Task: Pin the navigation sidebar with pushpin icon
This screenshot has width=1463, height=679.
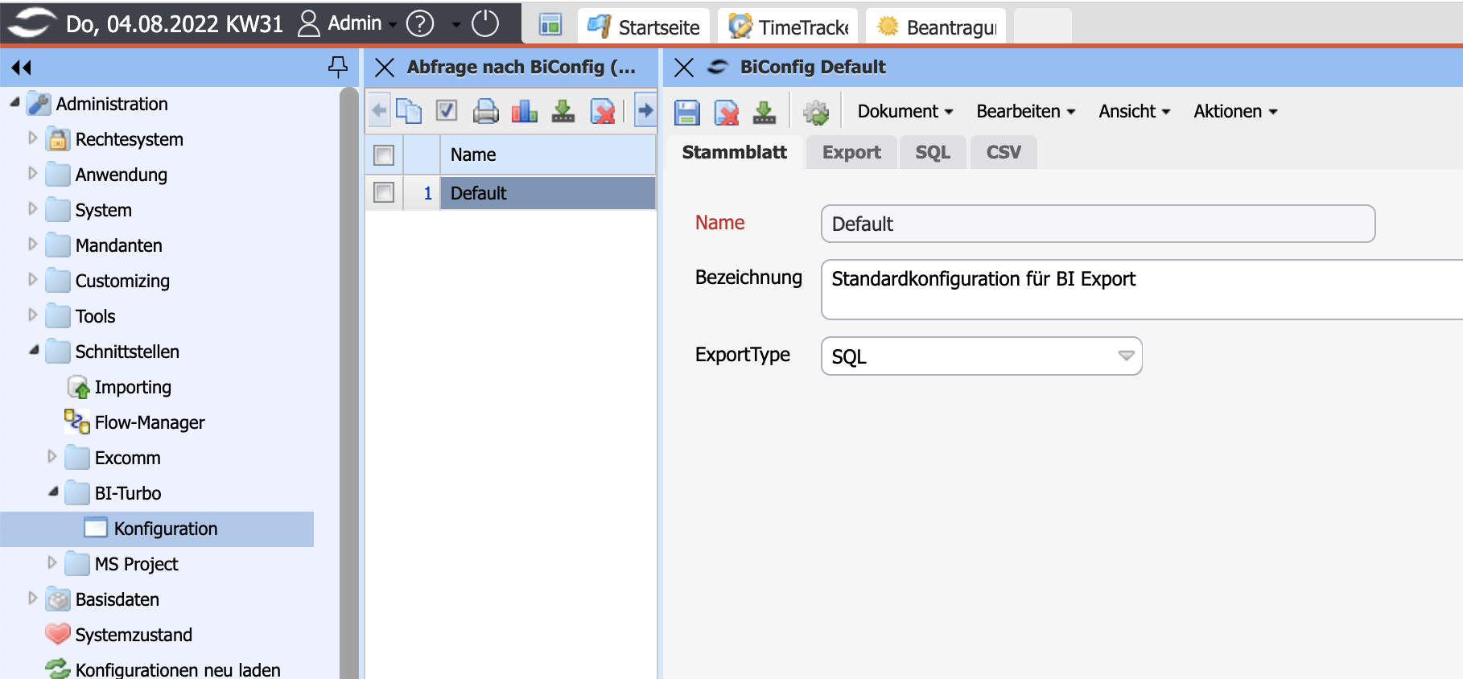Action: (338, 67)
